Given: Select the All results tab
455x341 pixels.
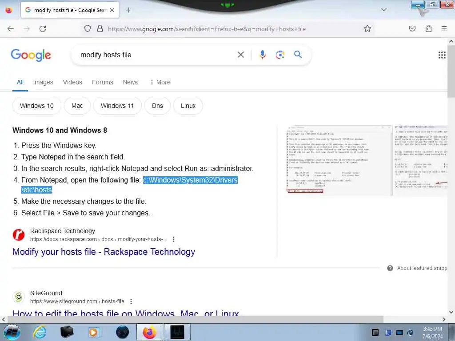Looking at the screenshot, I should click(20, 82).
